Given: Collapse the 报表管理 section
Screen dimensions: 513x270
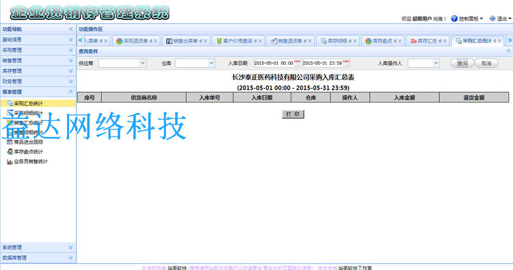Looking at the screenshot, I should 70,92.
